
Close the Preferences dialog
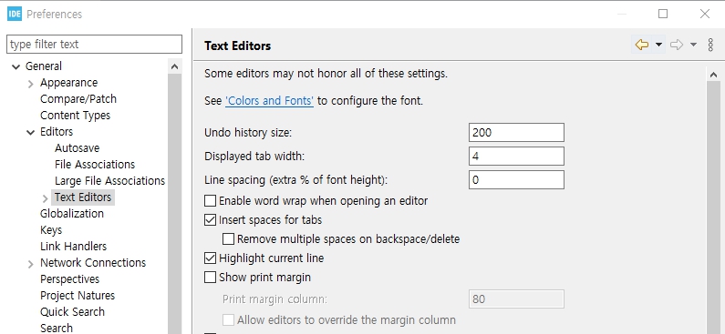pyautogui.click(x=705, y=14)
